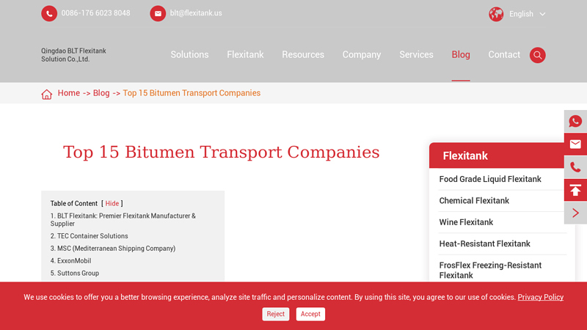Collapse the floating sidebar with right chevron
Image resolution: width=587 pixels, height=330 pixels.
pyautogui.click(x=575, y=213)
